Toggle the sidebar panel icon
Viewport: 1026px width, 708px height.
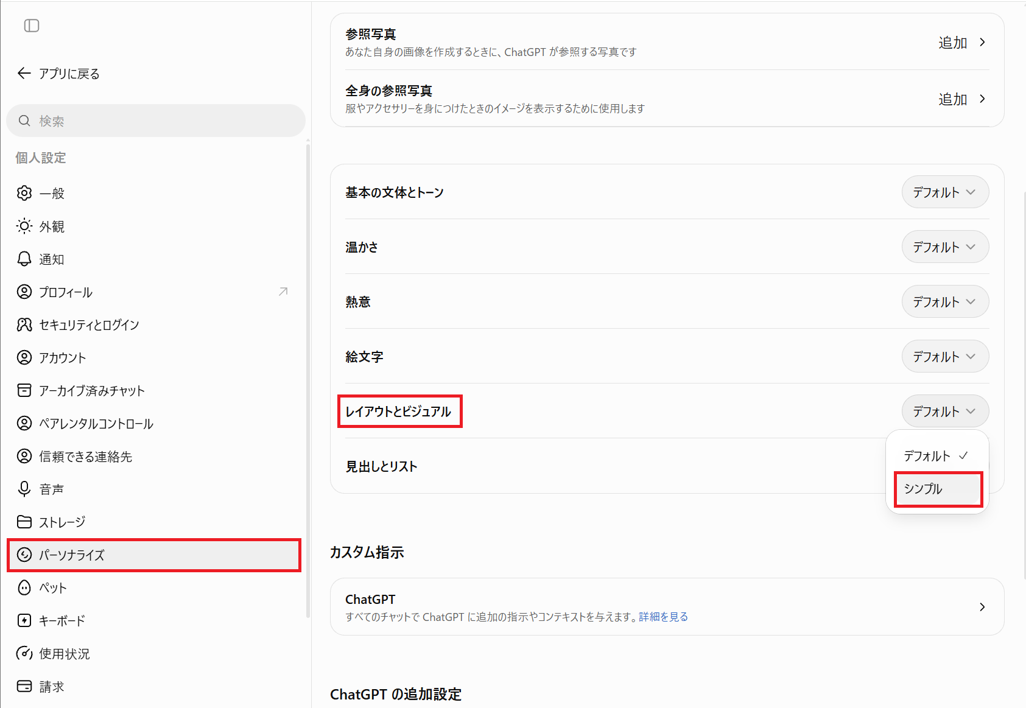(32, 26)
